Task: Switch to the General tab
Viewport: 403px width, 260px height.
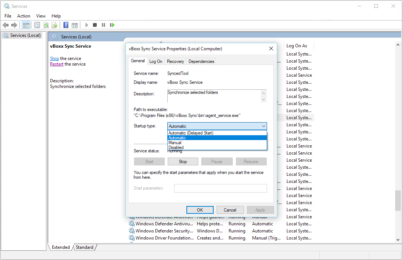Action: pos(138,61)
